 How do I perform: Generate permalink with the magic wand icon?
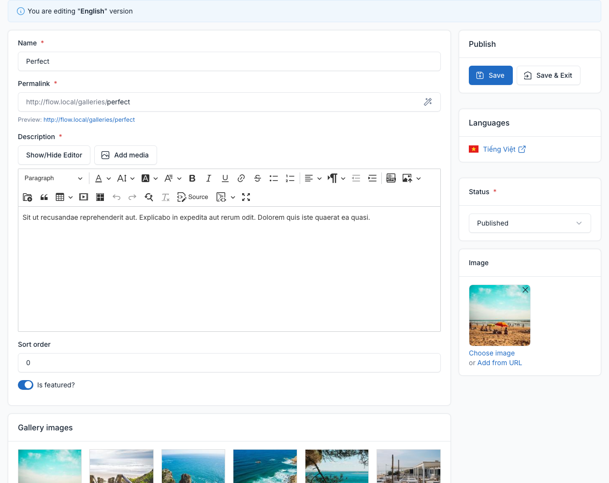[x=428, y=102]
